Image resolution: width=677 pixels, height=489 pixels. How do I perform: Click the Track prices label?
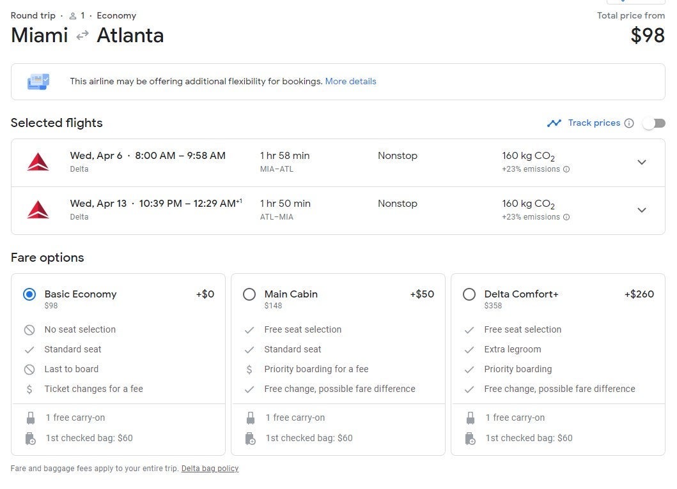(x=594, y=123)
